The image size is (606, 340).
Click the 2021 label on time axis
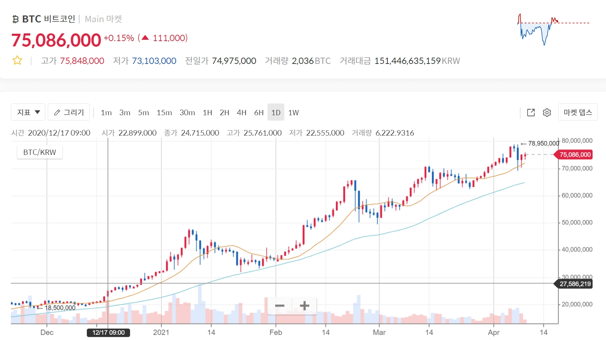(161, 332)
